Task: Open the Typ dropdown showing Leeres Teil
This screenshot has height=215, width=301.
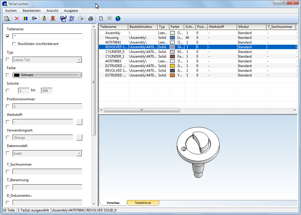Action: (x=79, y=60)
